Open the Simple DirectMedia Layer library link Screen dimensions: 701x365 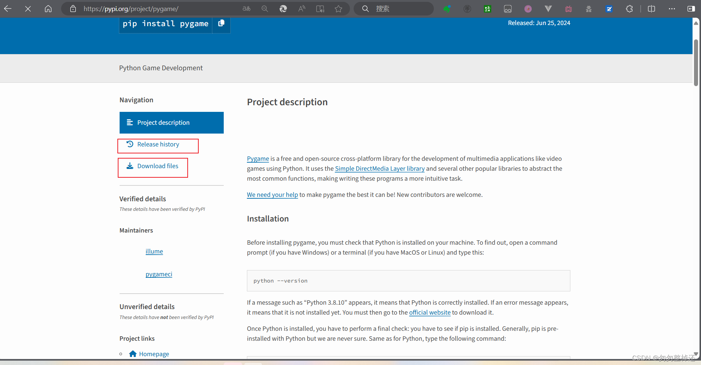(380, 169)
